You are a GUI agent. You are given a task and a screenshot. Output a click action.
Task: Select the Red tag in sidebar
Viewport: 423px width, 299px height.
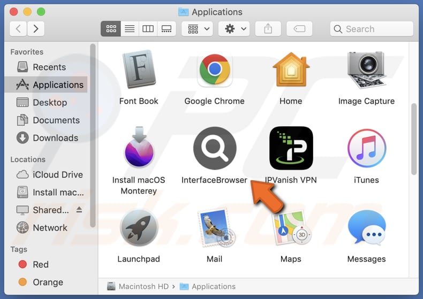40,264
